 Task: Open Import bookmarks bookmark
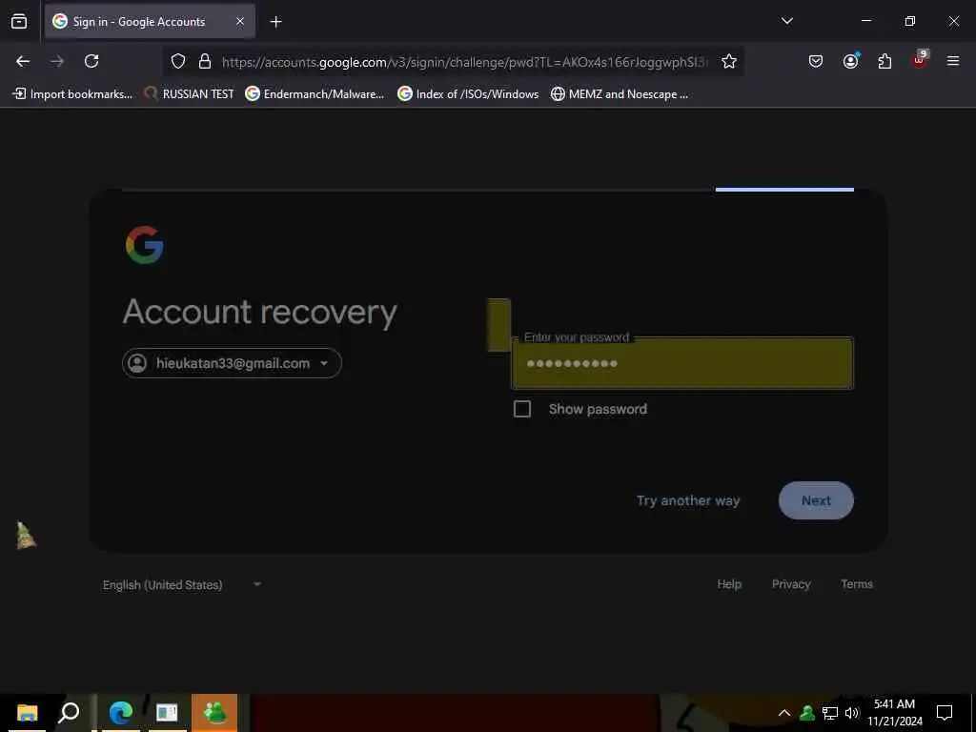pos(72,94)
